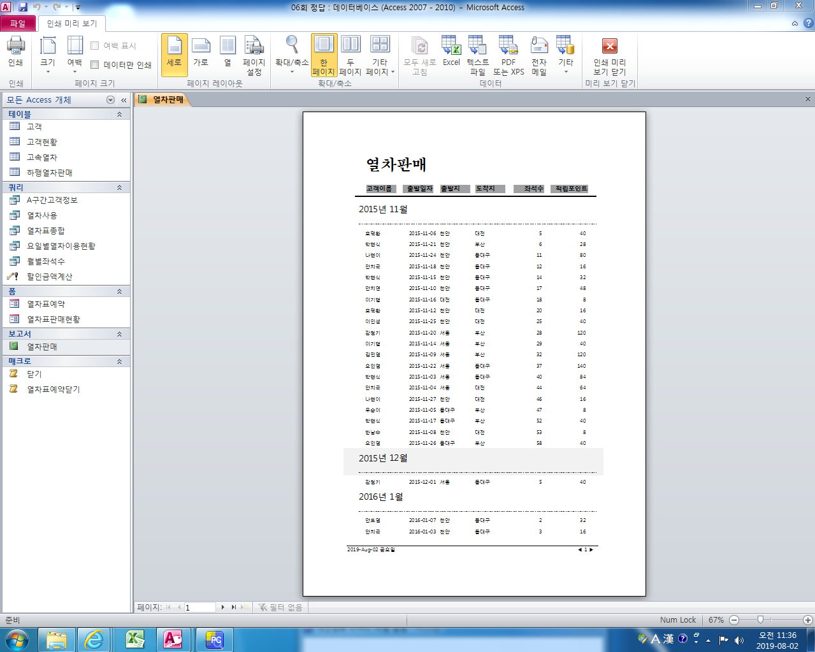815x652 pixels.
Task: Export the report to Excel
Action: pyautogui.click(x=451, y=51)
